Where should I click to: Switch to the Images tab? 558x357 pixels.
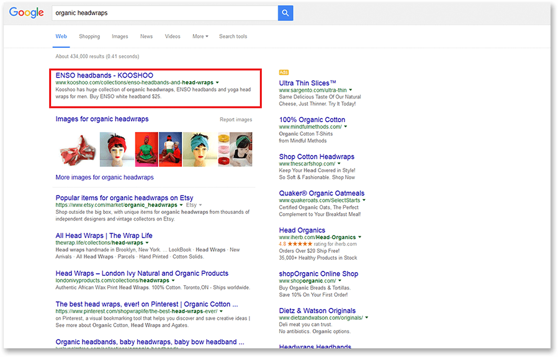[120, 37]
